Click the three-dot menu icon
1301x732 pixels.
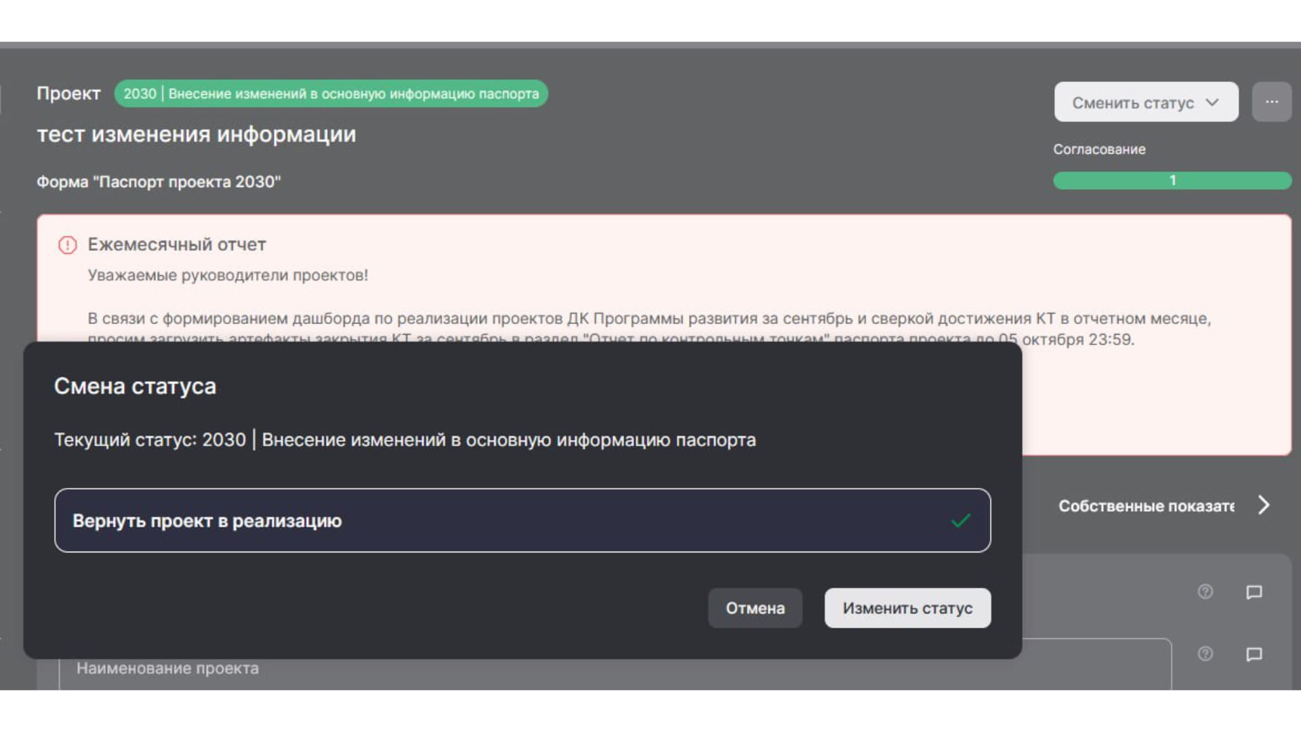point(1271,102)
